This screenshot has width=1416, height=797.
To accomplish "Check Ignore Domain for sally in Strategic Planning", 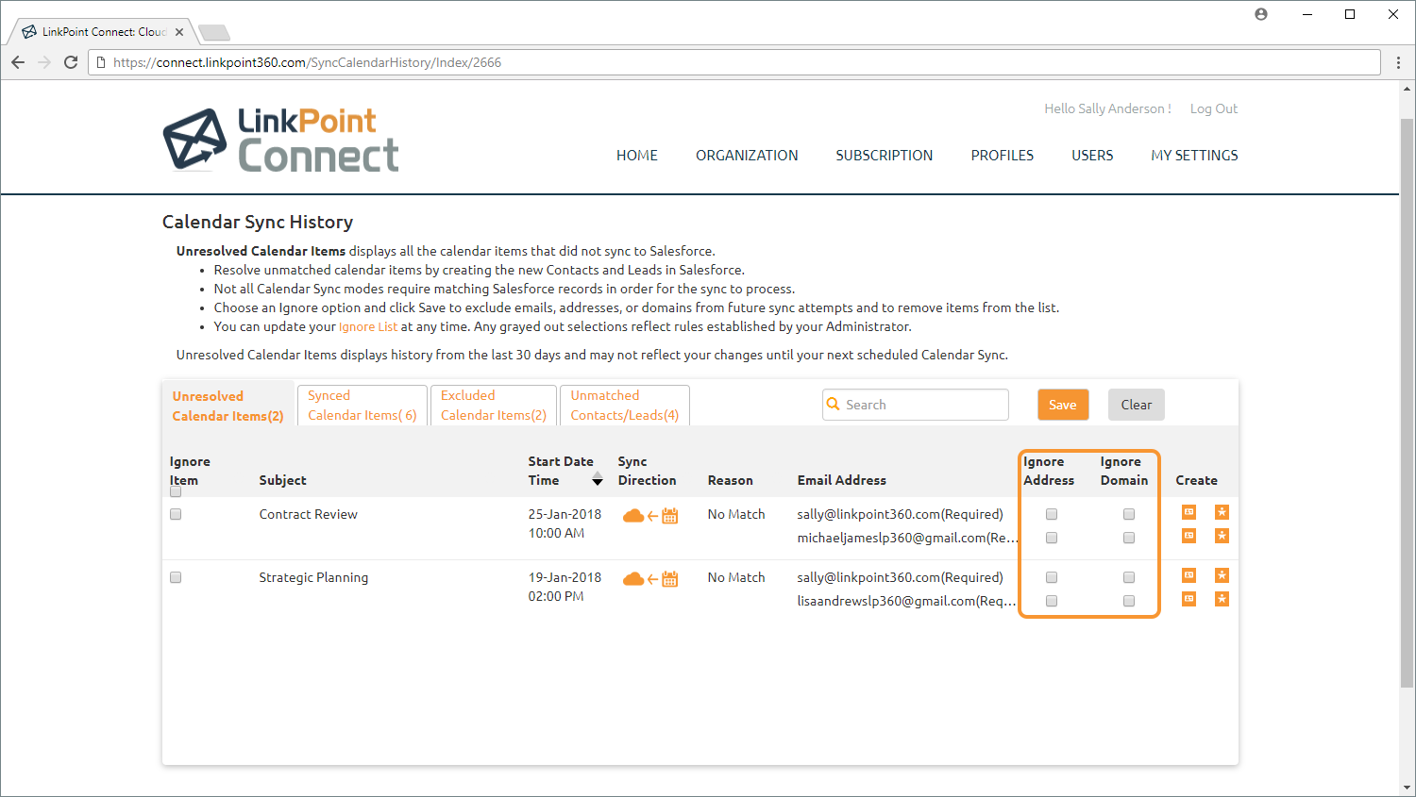I will click(1129, 577).
